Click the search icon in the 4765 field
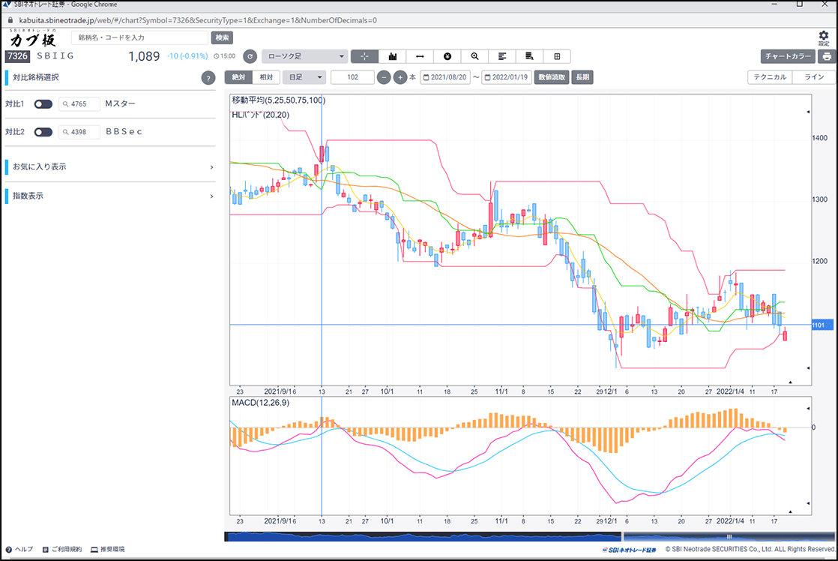 (66, 103)
